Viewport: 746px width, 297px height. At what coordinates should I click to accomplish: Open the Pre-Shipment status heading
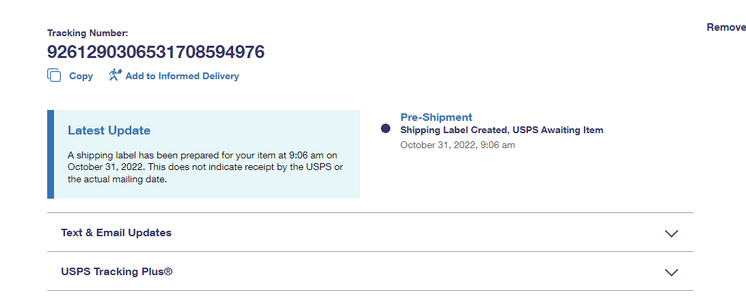436,117
